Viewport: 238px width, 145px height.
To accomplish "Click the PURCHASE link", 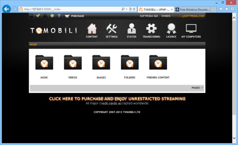I will coord(77,16).
